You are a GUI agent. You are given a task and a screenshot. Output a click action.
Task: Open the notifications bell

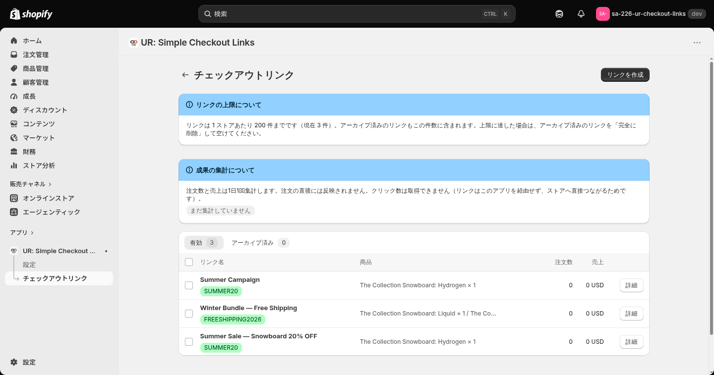[x=581, y=14]
